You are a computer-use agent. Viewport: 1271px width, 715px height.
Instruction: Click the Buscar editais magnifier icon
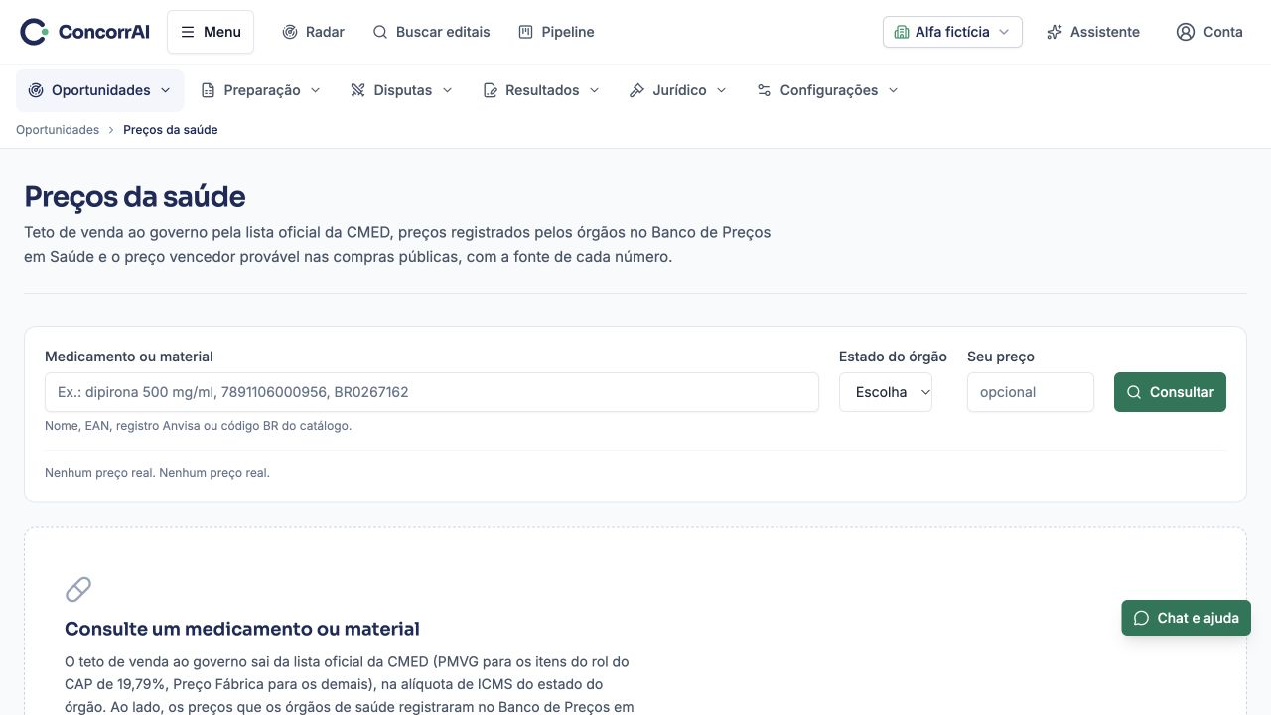point(380,32)
